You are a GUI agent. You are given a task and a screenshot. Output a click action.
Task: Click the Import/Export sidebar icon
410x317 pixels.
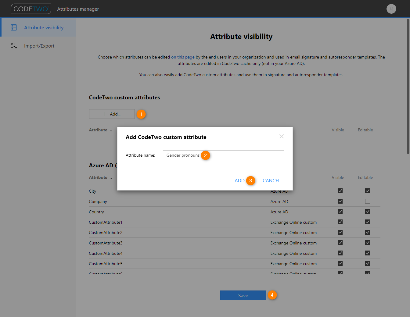14,46
